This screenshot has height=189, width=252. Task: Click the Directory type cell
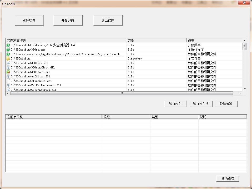pos(135,58)
